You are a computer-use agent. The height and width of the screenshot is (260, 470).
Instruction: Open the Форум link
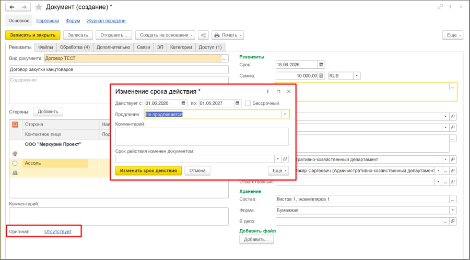click(73, 21)
